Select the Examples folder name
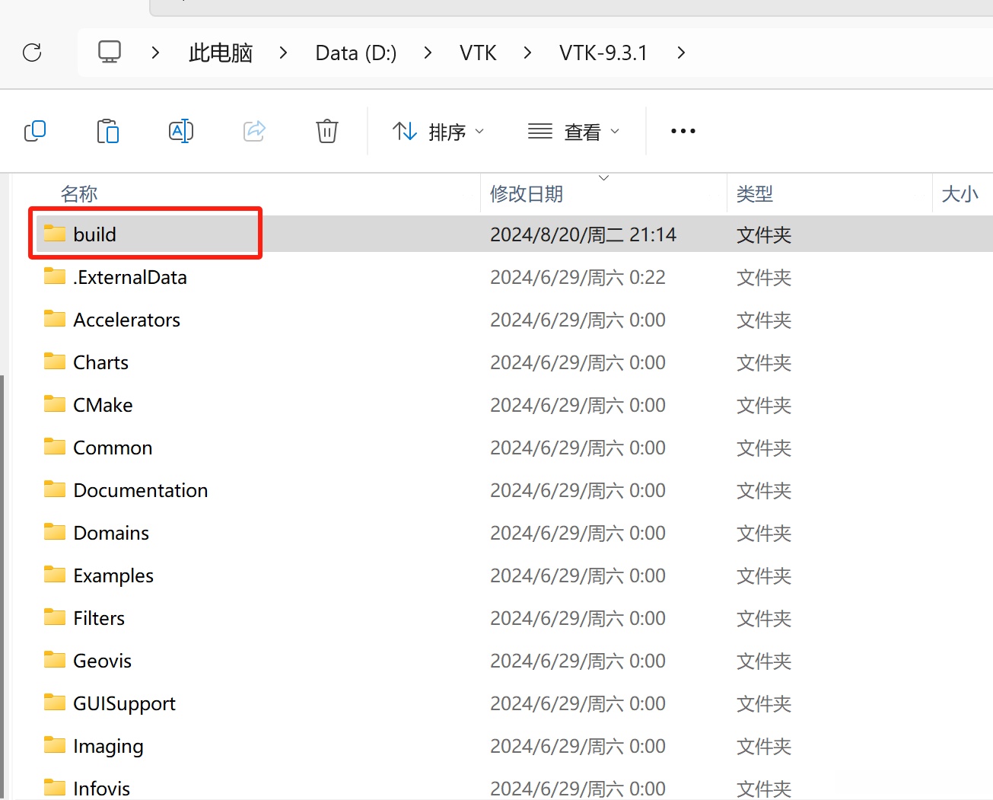 point(113,576)
